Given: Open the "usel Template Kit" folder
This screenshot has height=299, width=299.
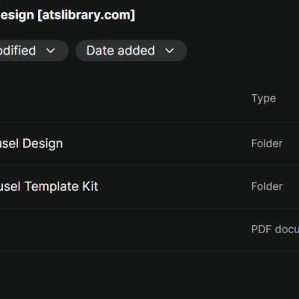Looking at the screenshot, I should (149, 186).
